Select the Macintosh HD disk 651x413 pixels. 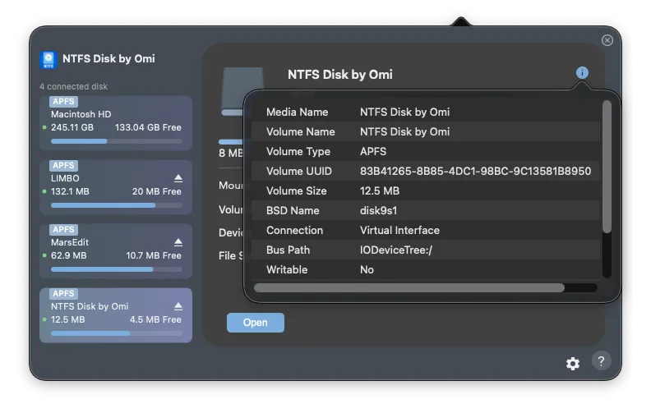[x=116, y=123]
